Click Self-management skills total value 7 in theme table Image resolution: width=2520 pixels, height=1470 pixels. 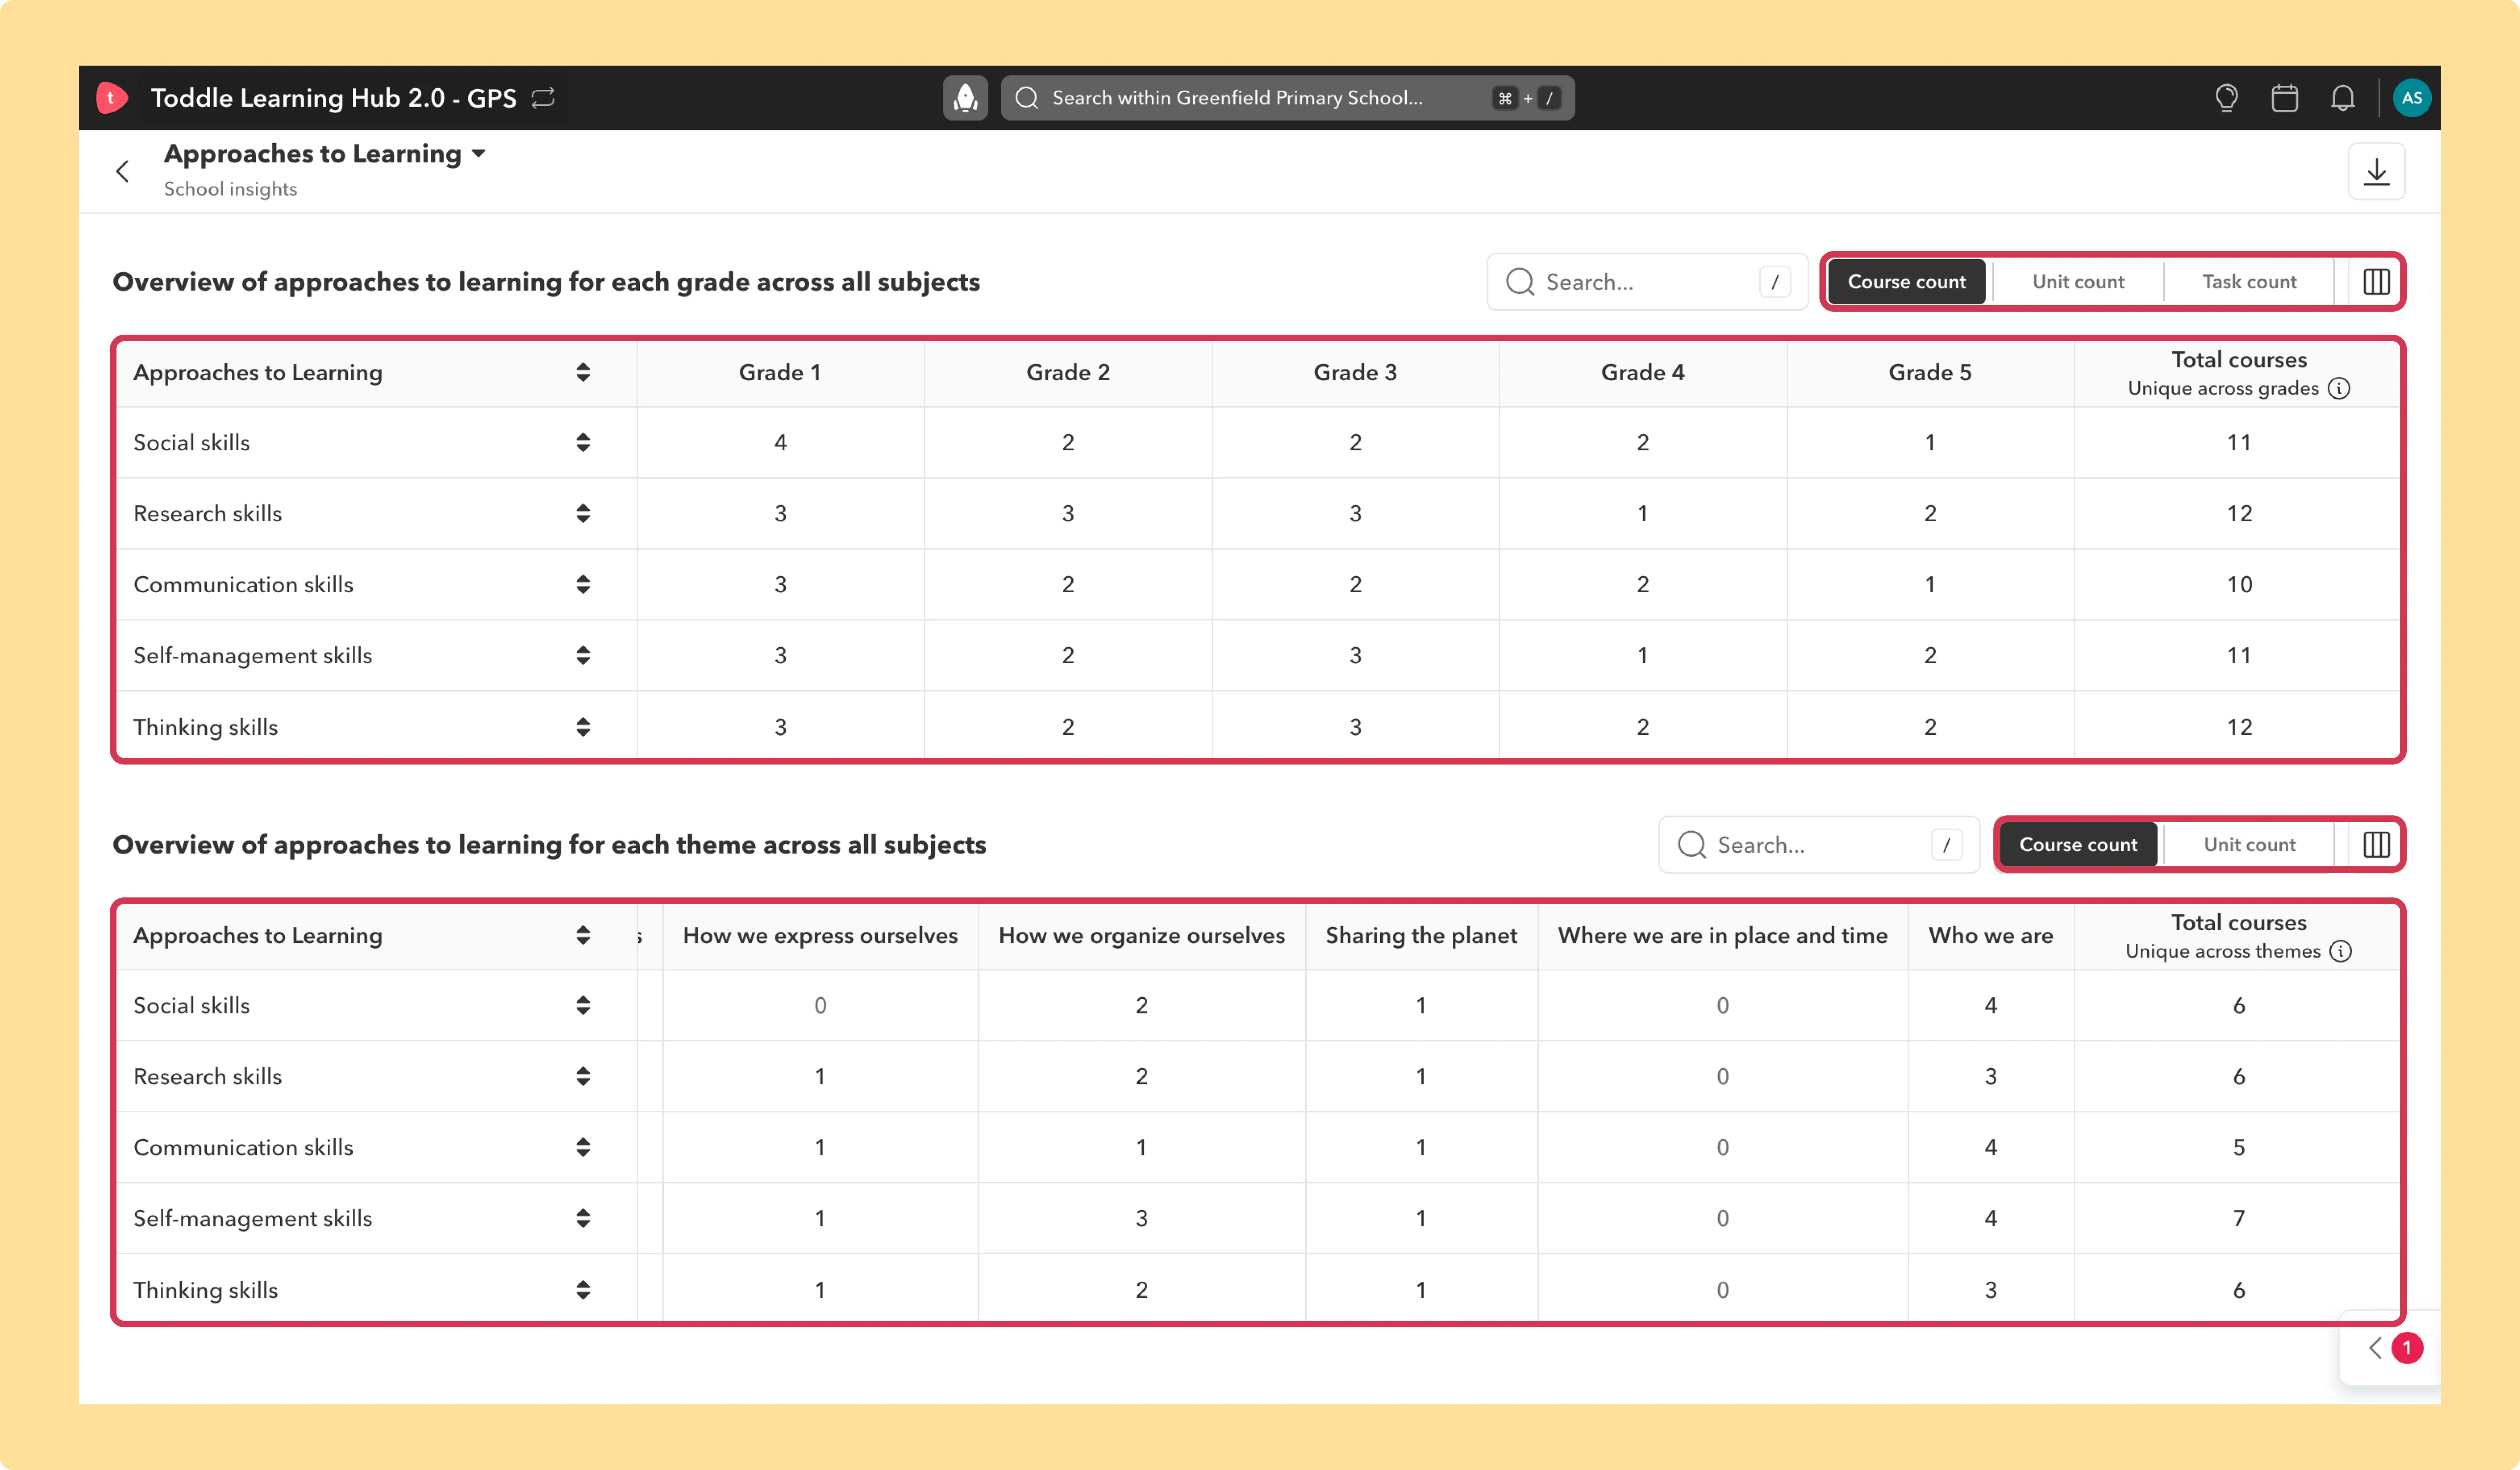coord(2239,1218)
